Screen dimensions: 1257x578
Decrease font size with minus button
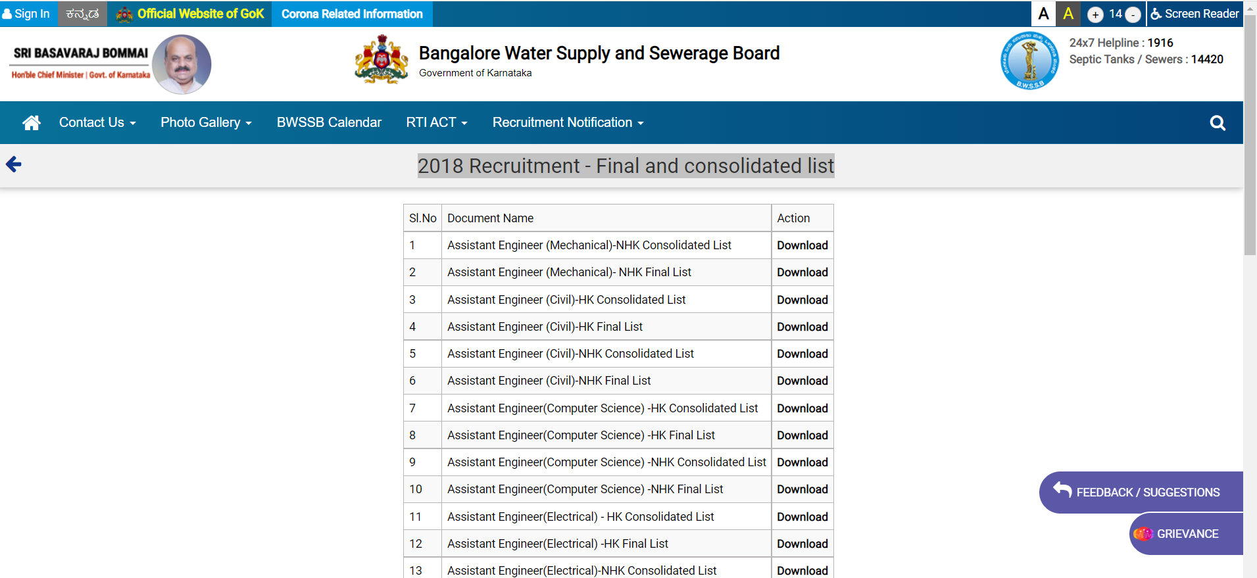[1133, 14]
